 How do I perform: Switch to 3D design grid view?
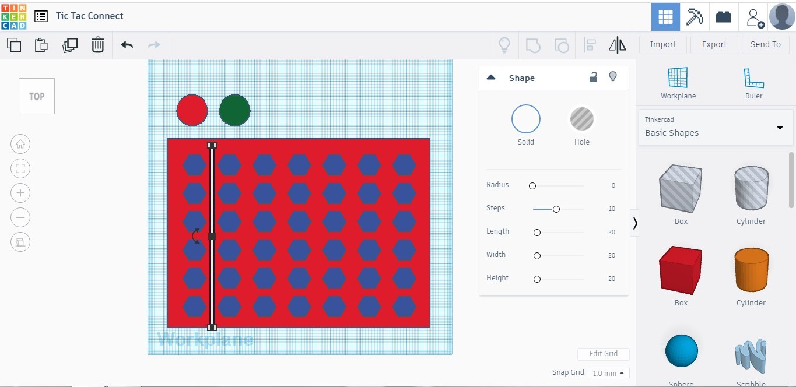coord(665,16)
